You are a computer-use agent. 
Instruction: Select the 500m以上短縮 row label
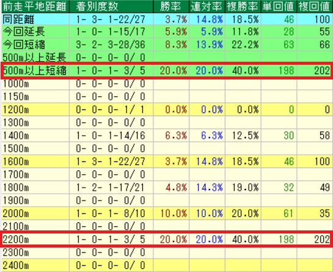pos(35,70)
